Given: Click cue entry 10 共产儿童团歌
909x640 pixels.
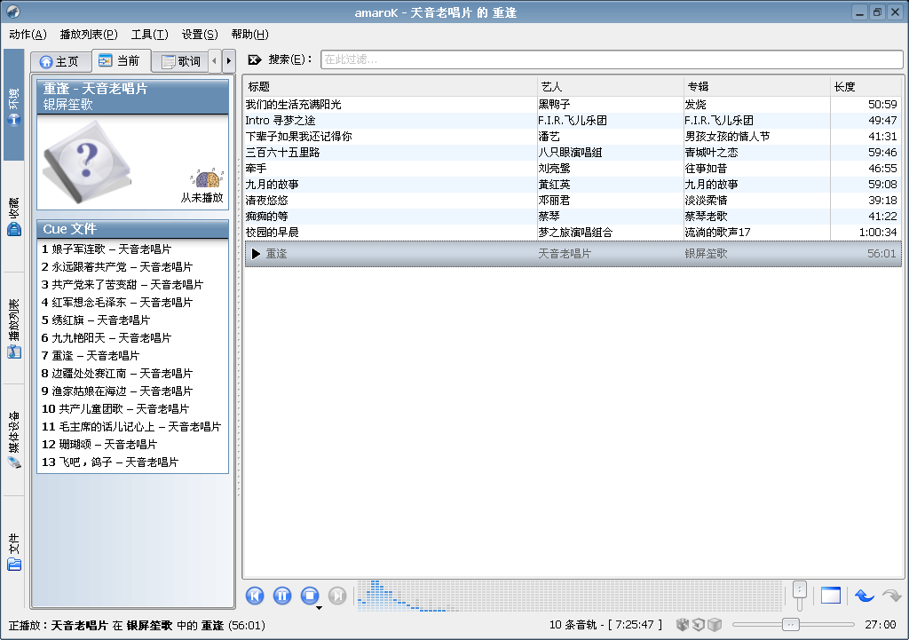Looking at the screenshot, I should coord(115,408).
